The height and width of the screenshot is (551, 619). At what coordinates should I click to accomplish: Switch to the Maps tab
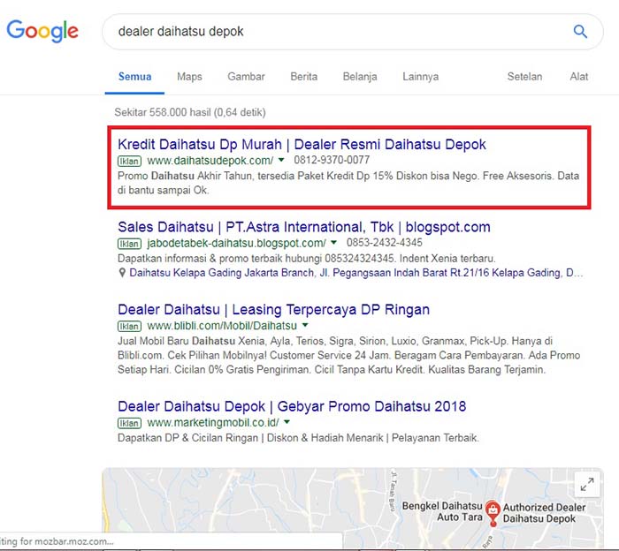(x=189, y=77)
